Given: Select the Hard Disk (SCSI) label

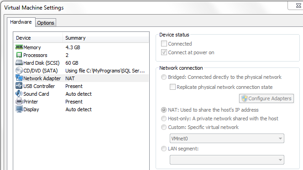Looking at the screenshot, I should click(x=42, y=63).
